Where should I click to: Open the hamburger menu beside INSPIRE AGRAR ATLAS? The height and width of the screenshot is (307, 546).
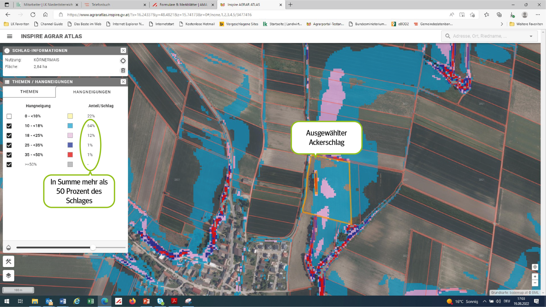click(x=10, y=36)
